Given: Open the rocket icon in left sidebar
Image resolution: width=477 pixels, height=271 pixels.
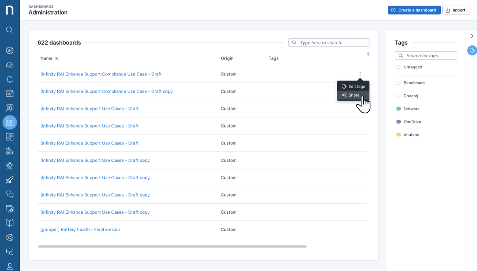Looking at the screenshot, I should (x=10, y=180).
